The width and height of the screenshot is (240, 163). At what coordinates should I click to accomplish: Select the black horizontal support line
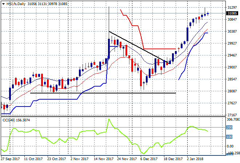pos(103,93)
